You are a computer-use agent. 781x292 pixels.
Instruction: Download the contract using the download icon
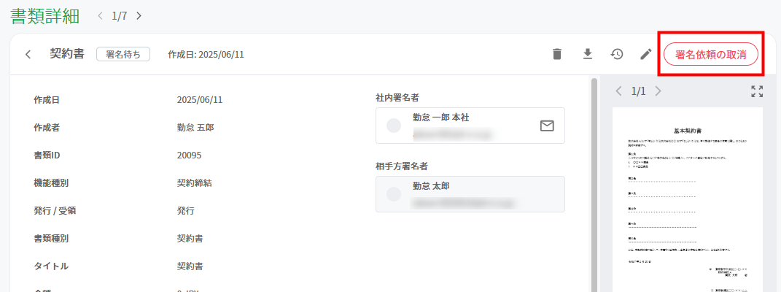click(587, 54)
